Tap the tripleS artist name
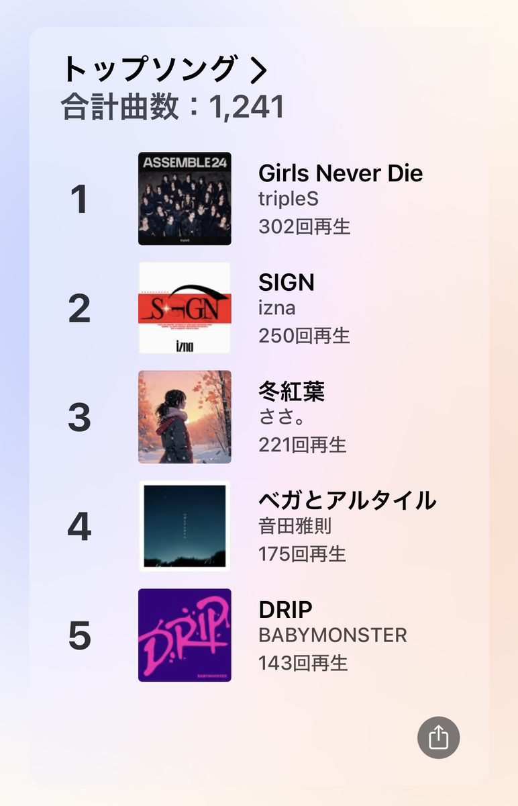518x806 pixels. coord(289,199)
